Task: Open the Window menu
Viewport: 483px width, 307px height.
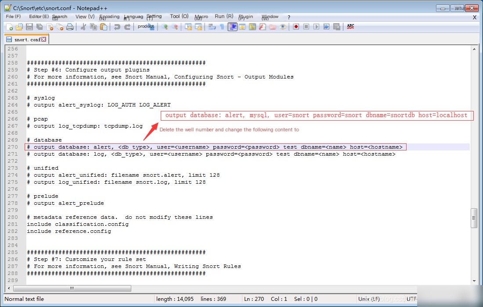Action: click(270, 17)
